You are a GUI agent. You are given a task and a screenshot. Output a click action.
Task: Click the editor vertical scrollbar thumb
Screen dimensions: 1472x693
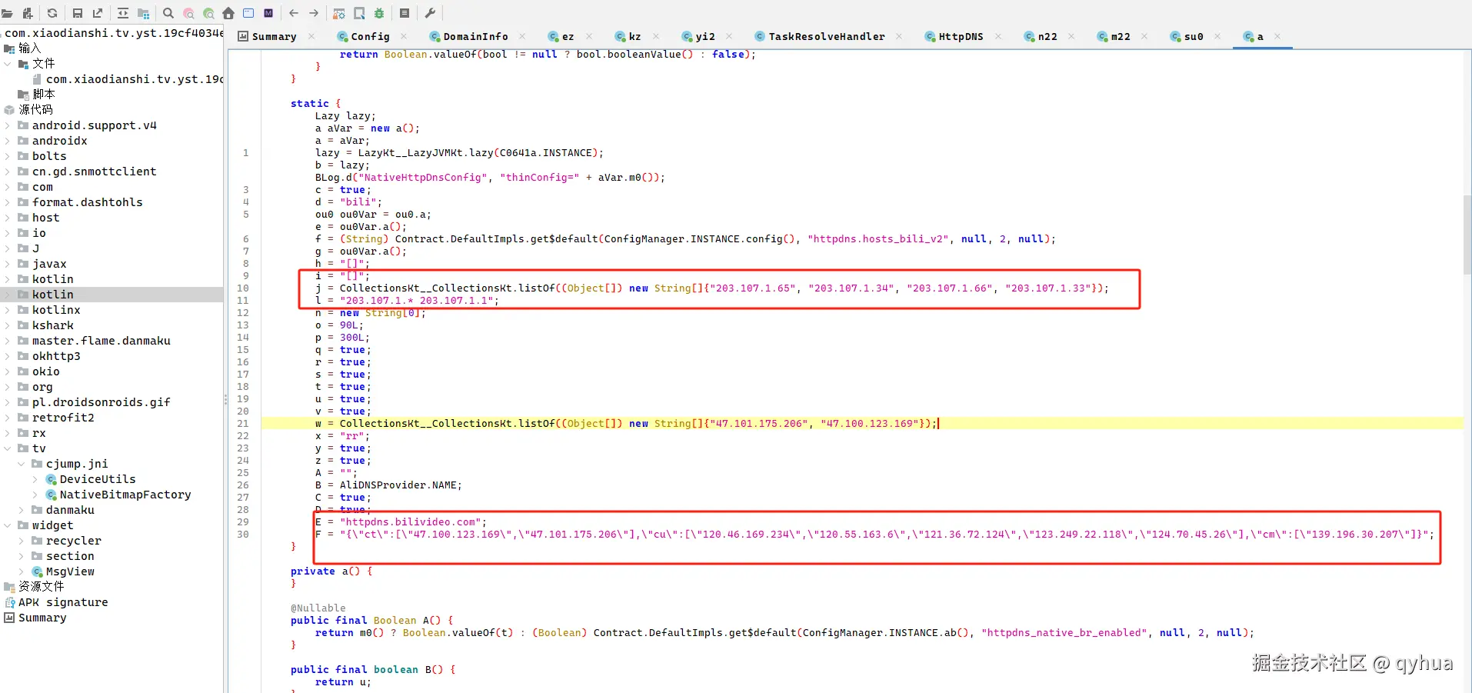[x=1467, y=234]
